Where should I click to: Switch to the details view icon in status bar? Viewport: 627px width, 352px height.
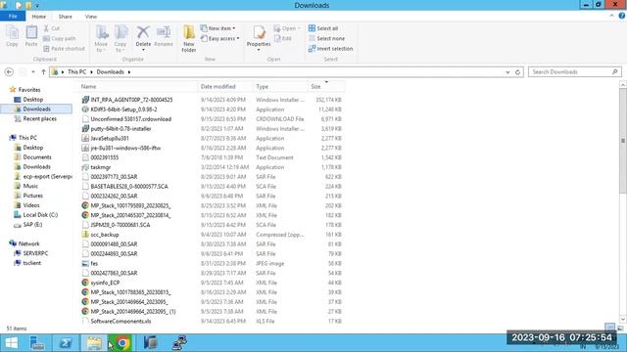pyautogui.click(x=609, y=329)
